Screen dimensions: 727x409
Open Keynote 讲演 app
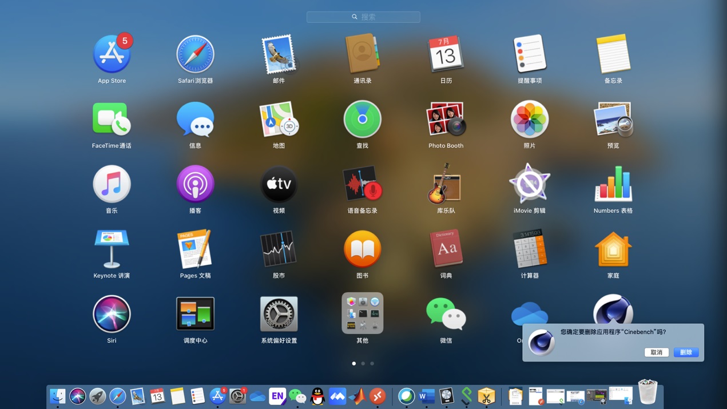point(112,249)
